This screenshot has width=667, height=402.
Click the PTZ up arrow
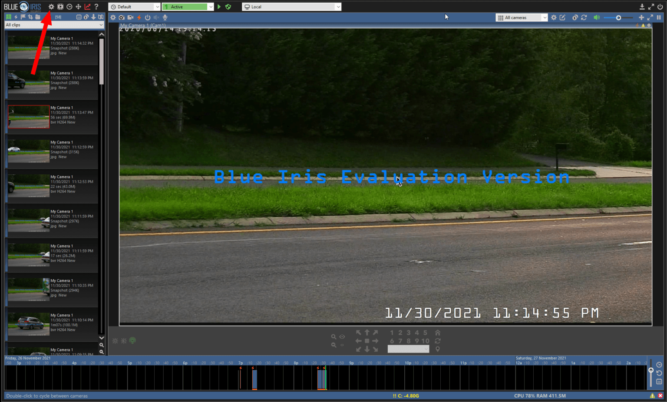[x=367, y=333]
